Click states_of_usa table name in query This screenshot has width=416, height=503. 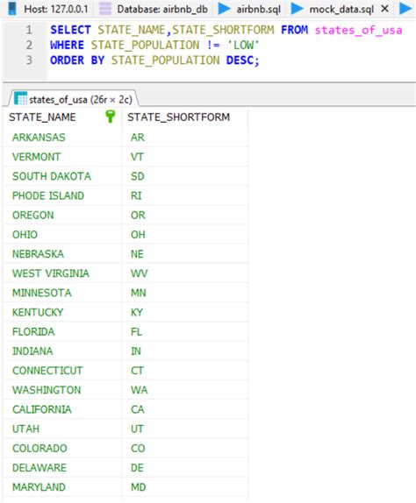(358, 30)
